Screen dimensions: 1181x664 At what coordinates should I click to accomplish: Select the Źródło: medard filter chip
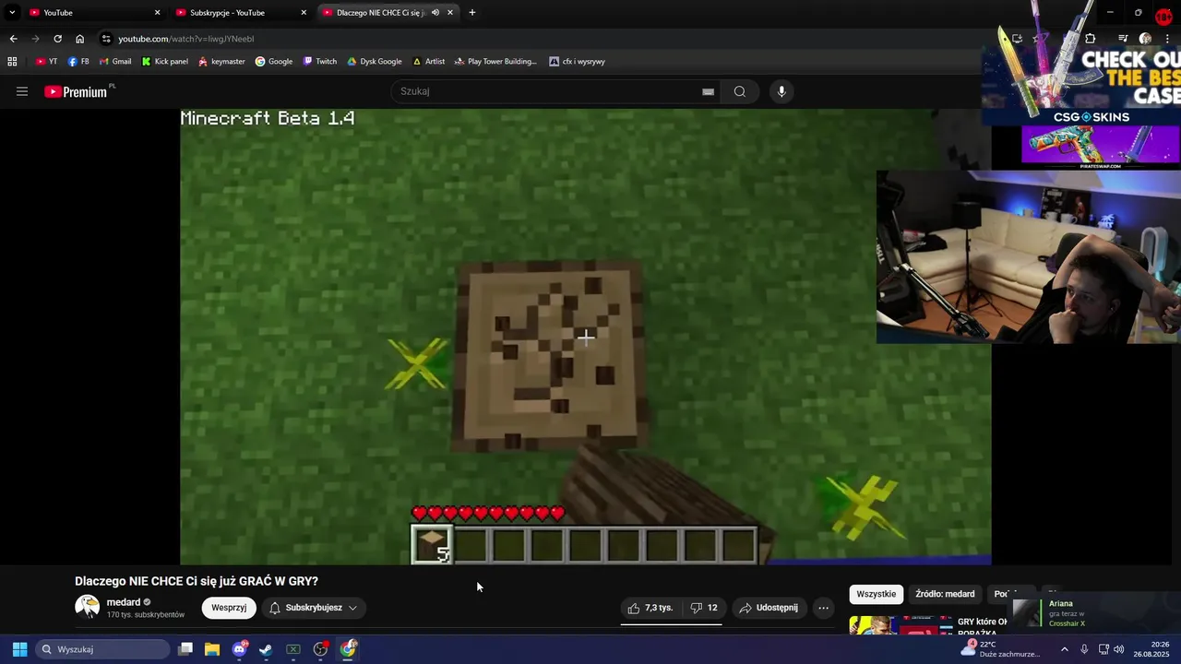point(945,594)
